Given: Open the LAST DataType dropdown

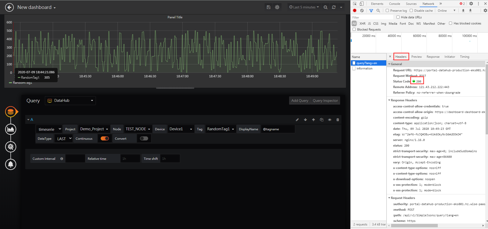Looking at the screenshot, I should (64, 139).
